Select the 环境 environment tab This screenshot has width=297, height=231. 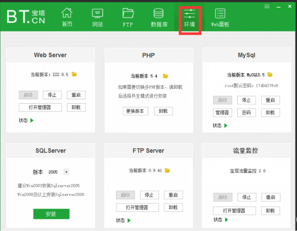(190, 18)
